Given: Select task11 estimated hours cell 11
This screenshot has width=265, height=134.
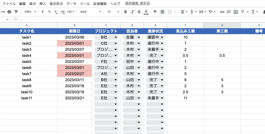Looking at the screenshot, I should [x=185, y=98].
